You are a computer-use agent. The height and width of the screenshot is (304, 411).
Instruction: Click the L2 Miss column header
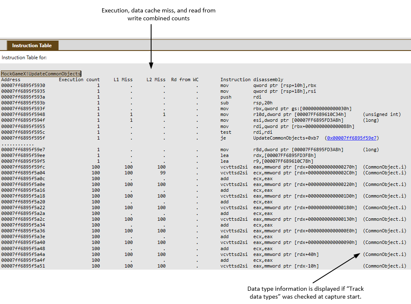coord(156,80)
